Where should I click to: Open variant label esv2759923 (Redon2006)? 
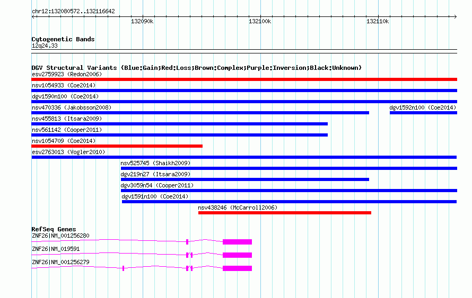pyautogui.click(x=67, y=74)
